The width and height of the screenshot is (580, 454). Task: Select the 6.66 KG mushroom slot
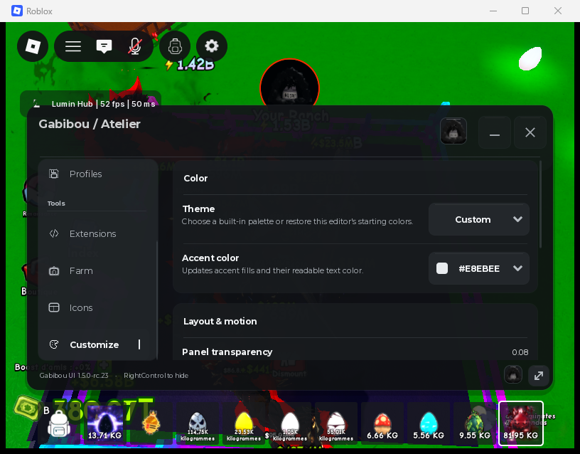(382, 424)
